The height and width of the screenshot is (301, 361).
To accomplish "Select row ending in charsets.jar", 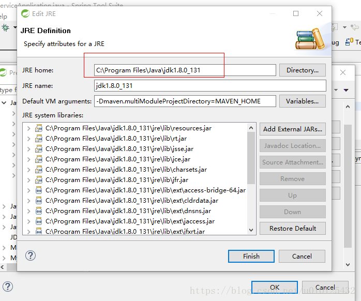I will tap(126, 170).
